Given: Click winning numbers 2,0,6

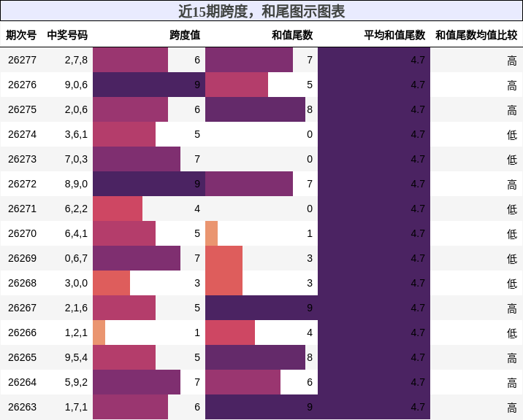Looking at the screenshot, I should pos(76,109).
